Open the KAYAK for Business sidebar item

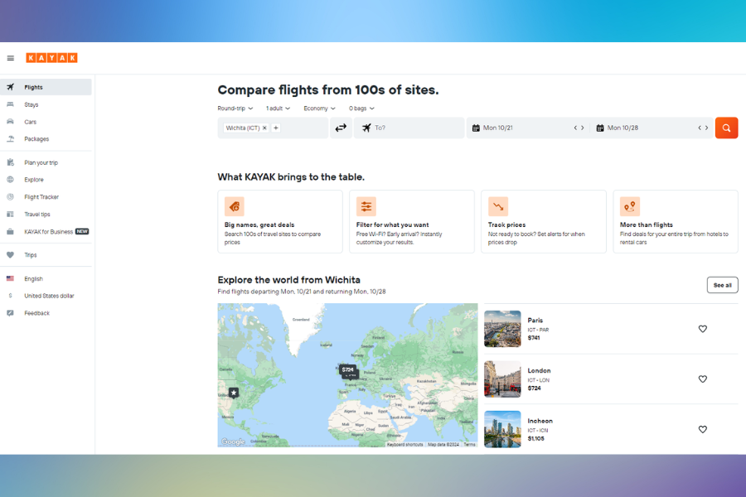tap(50, 231)
